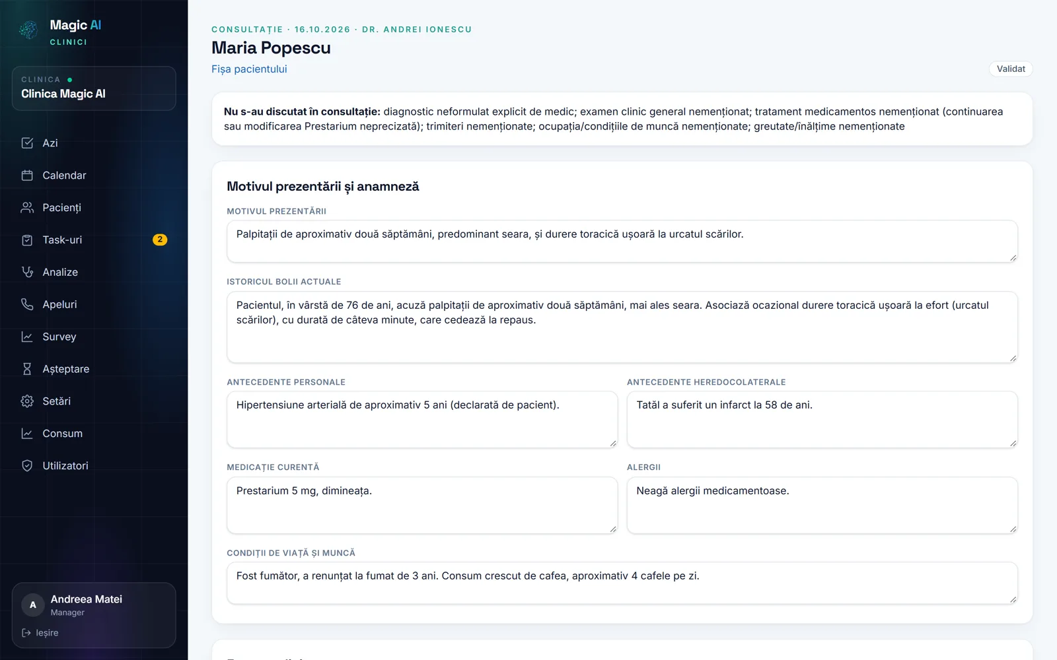
Task: Click the Azi checkmark icon in sidebar
Action: tap(27, 143)
